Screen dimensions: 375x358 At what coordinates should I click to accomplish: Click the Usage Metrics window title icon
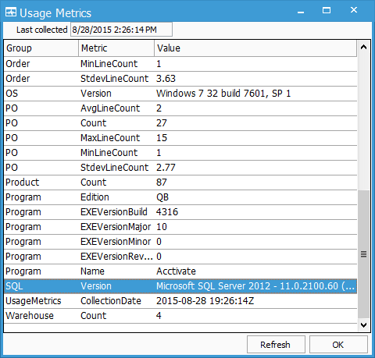[11, 12]
